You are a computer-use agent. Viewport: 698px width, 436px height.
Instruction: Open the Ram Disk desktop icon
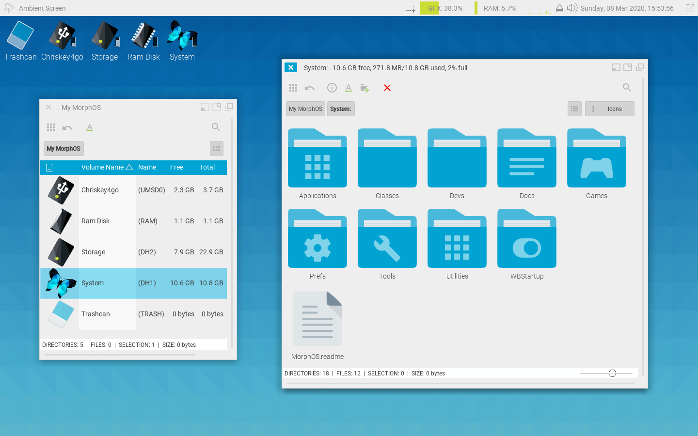pos(143,41)
